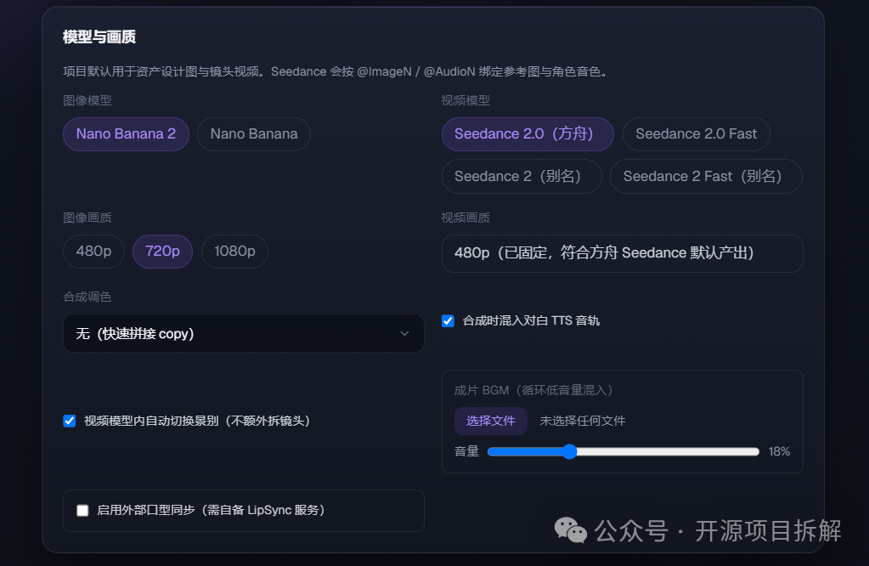
Task: Set image quality to 720p
Action: (162, 251)
